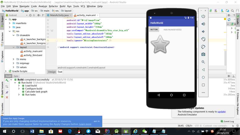Collapse the app module tree node

tap(6, 19)
